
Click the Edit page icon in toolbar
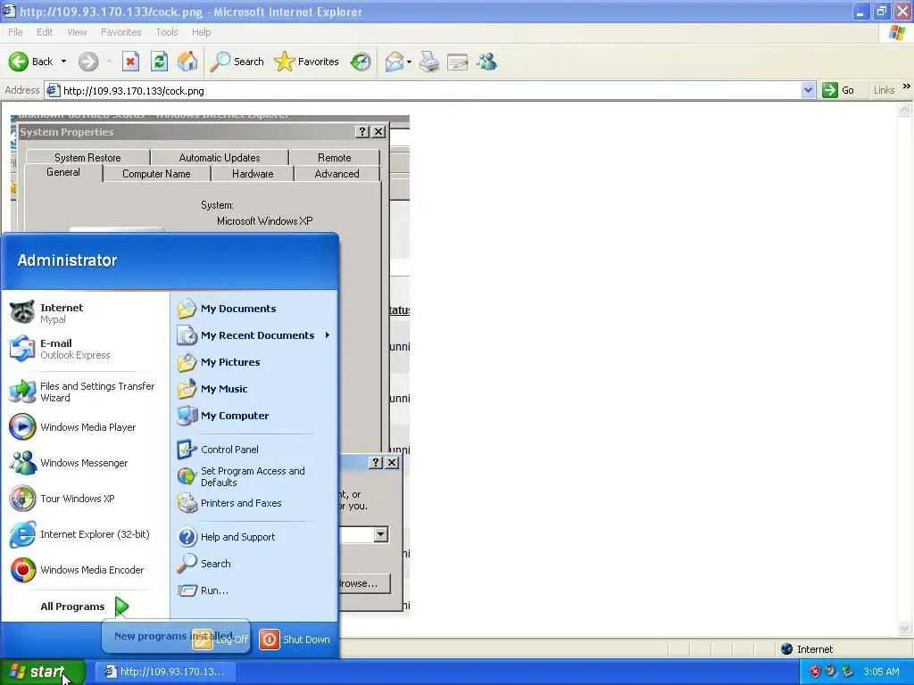(x=458, y=62)
